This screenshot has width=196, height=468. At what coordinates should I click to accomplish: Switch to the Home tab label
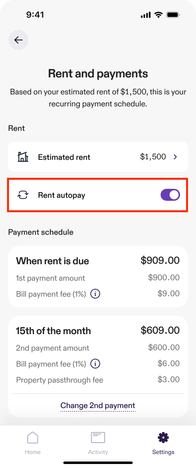pos(33,452)
